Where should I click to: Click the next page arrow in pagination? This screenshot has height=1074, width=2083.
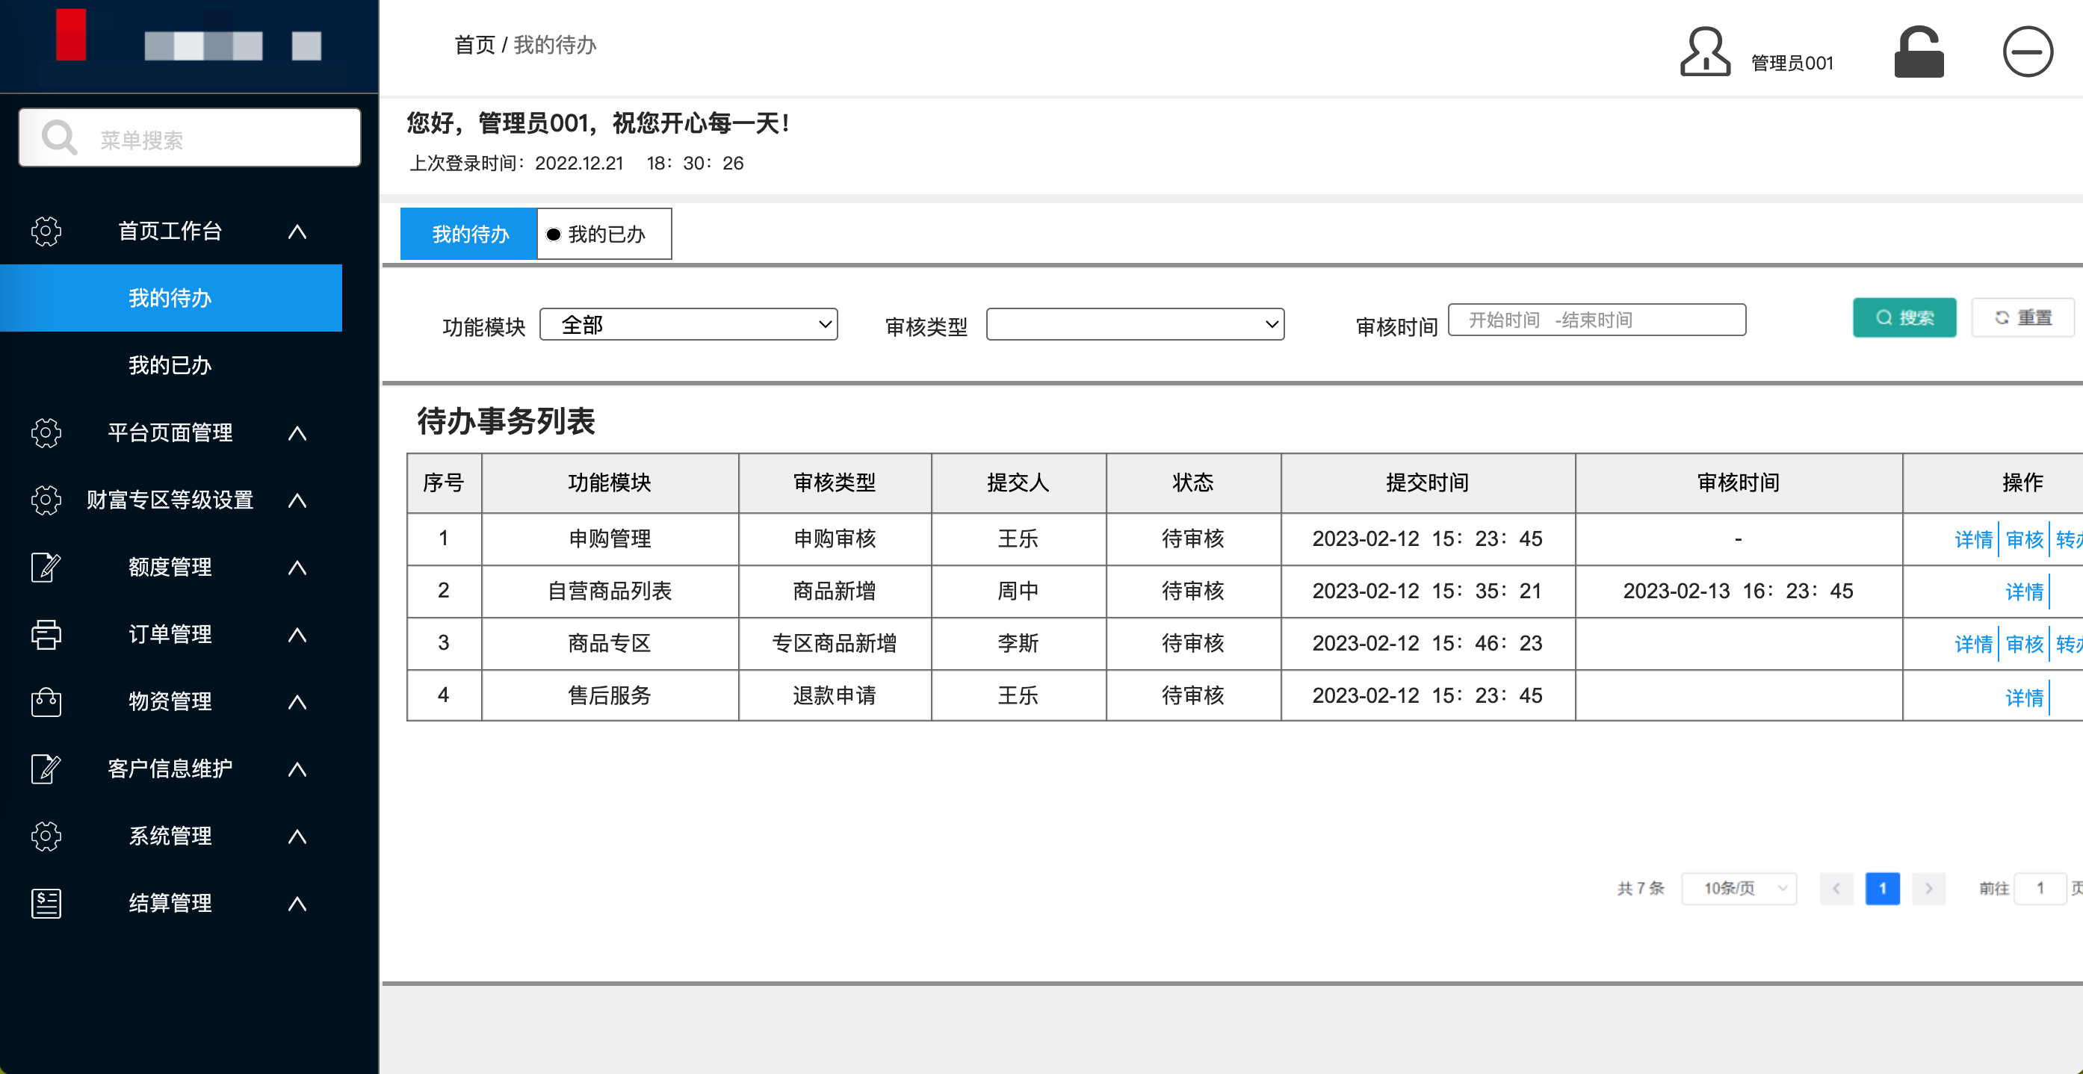[x=1928, y=888]
